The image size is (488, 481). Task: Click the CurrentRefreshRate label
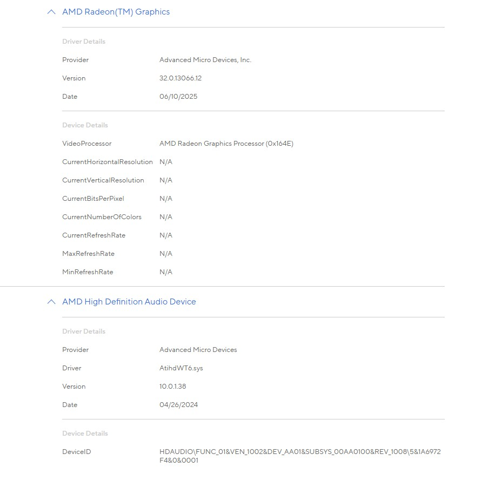(x=93, y=235)
